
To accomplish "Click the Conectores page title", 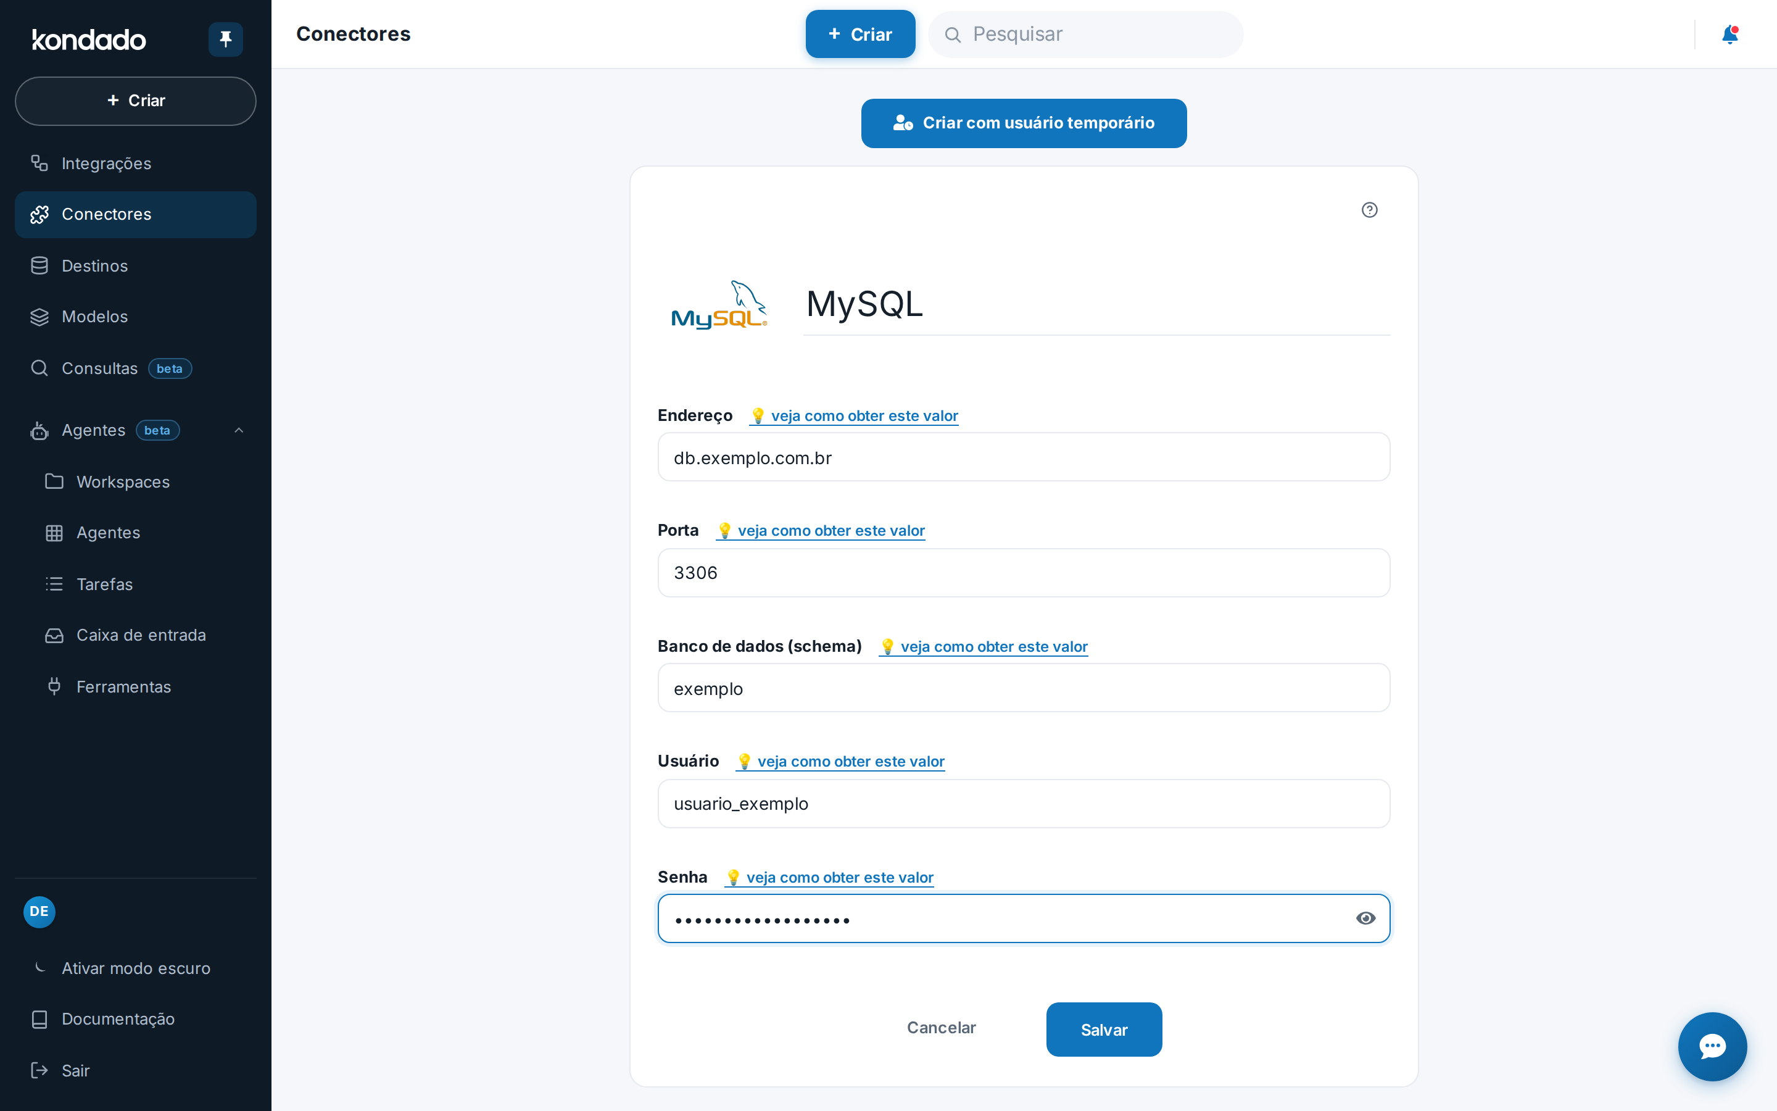I will [x=353, y=34].
